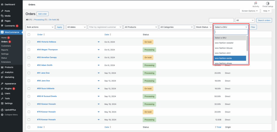Image resolution: width=277 pixels, height=132 pixels.
Task: Preview order #91 Jane Doe with eye icon
Action: tap(98, 73)
